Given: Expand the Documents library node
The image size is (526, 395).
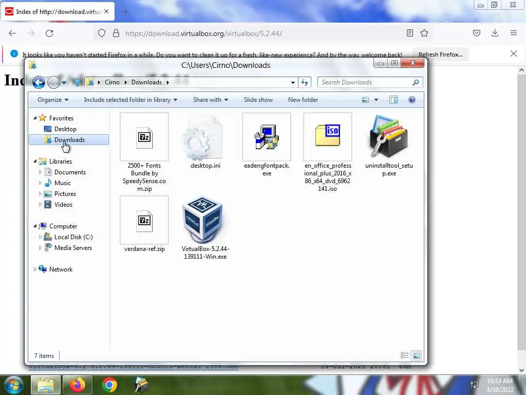Looking at the screenshot, I should pos(40,172).
